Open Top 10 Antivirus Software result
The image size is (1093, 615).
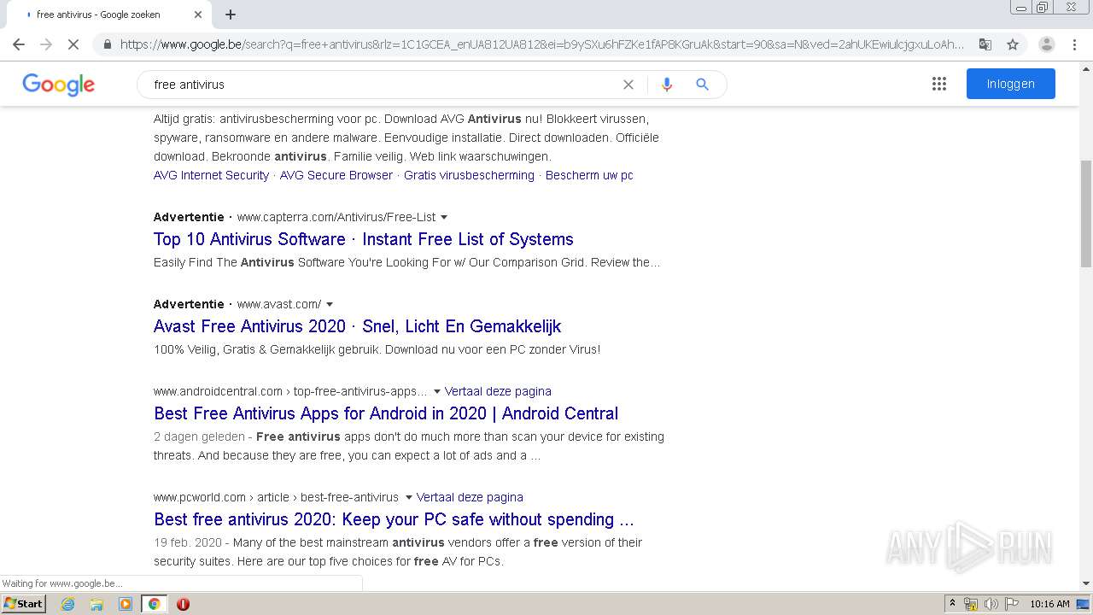(364, 239)
